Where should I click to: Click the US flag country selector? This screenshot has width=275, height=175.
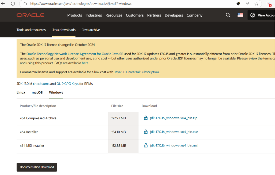[x=240, y=15]
